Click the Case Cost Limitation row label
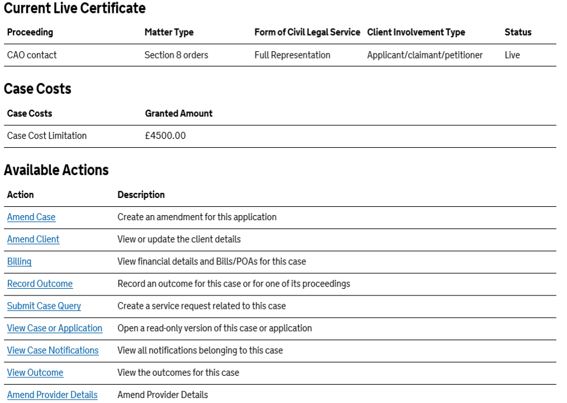This screenshot has width=567, height=403. 47,135
